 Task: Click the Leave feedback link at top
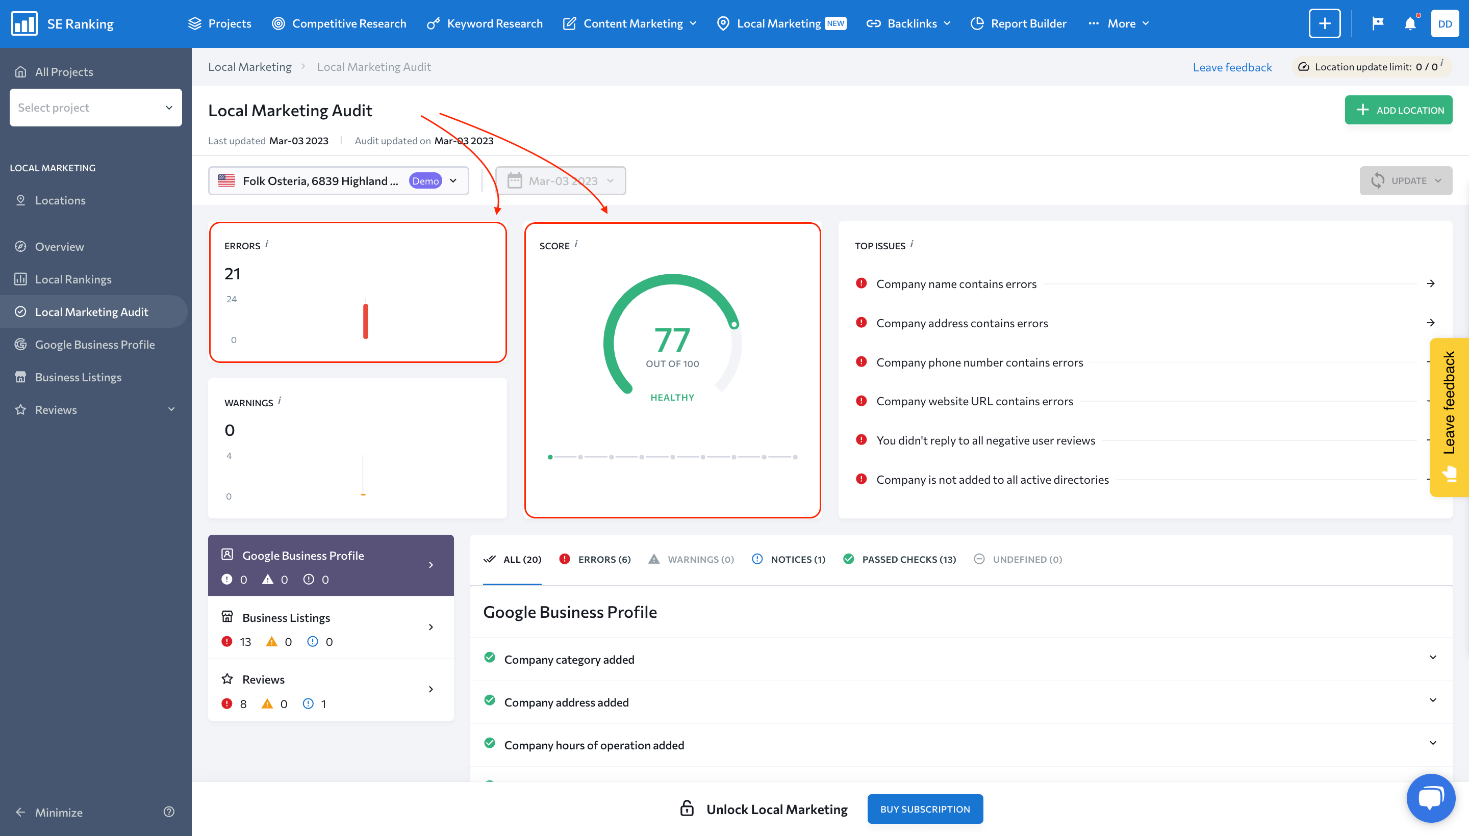[1232, 67]
